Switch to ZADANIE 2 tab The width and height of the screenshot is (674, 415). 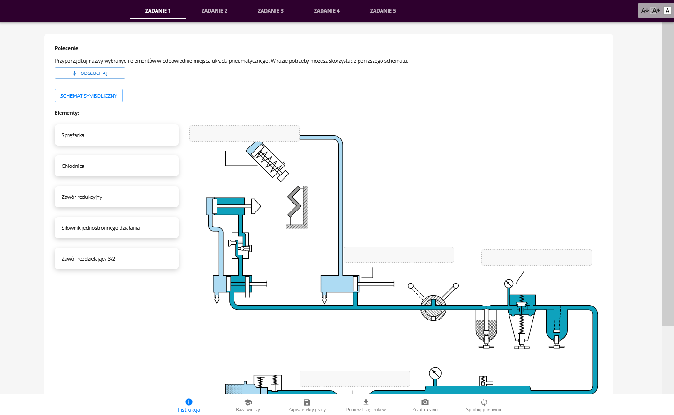point(214,11)
